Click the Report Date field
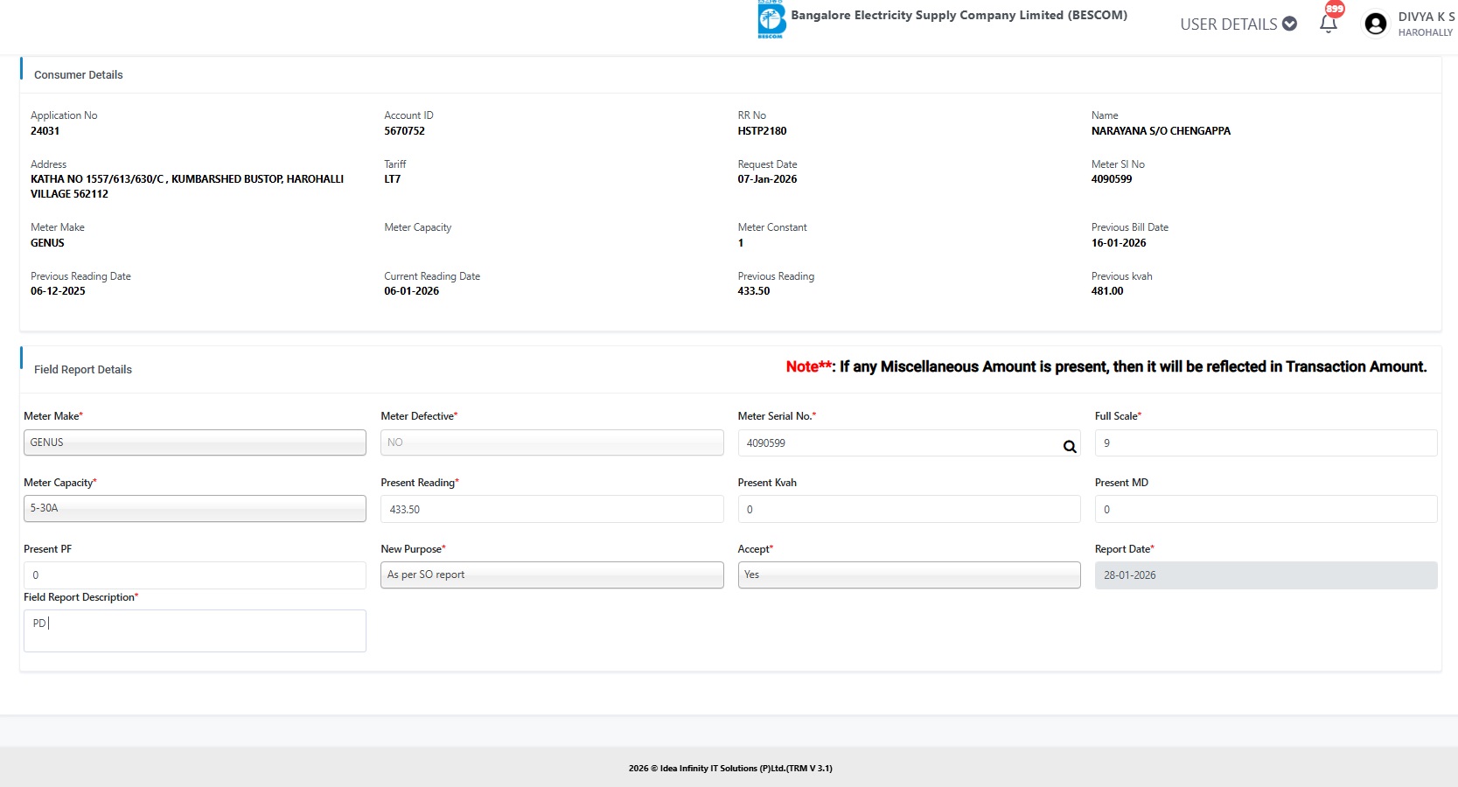Screen dimensions: 1458x787 [1265, 575]
